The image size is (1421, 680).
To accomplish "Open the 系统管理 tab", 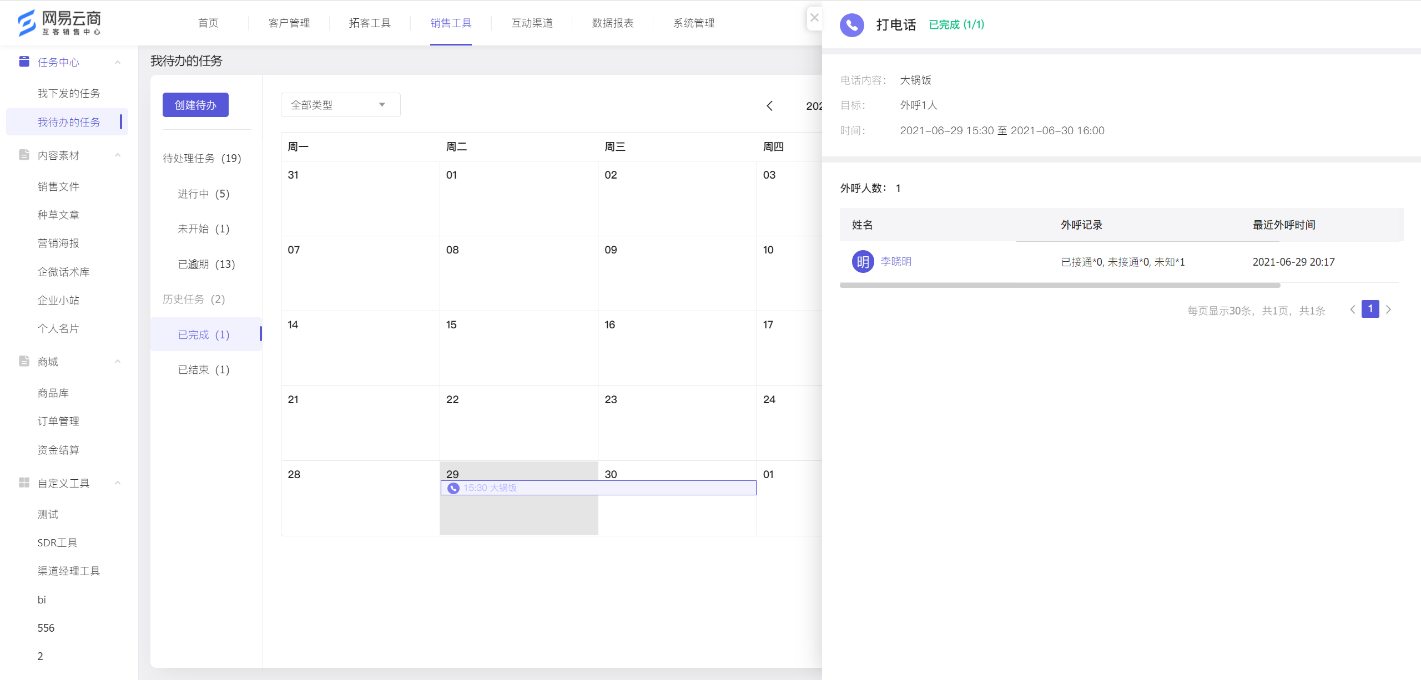I will click(694, 23).
